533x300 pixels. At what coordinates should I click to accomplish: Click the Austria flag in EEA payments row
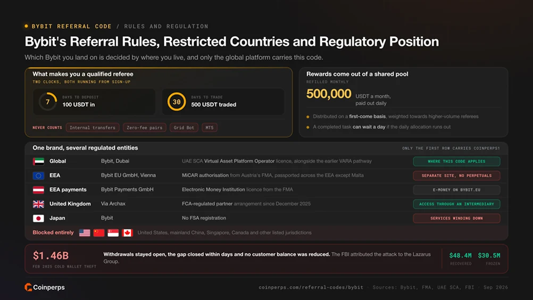coord(38,190)
